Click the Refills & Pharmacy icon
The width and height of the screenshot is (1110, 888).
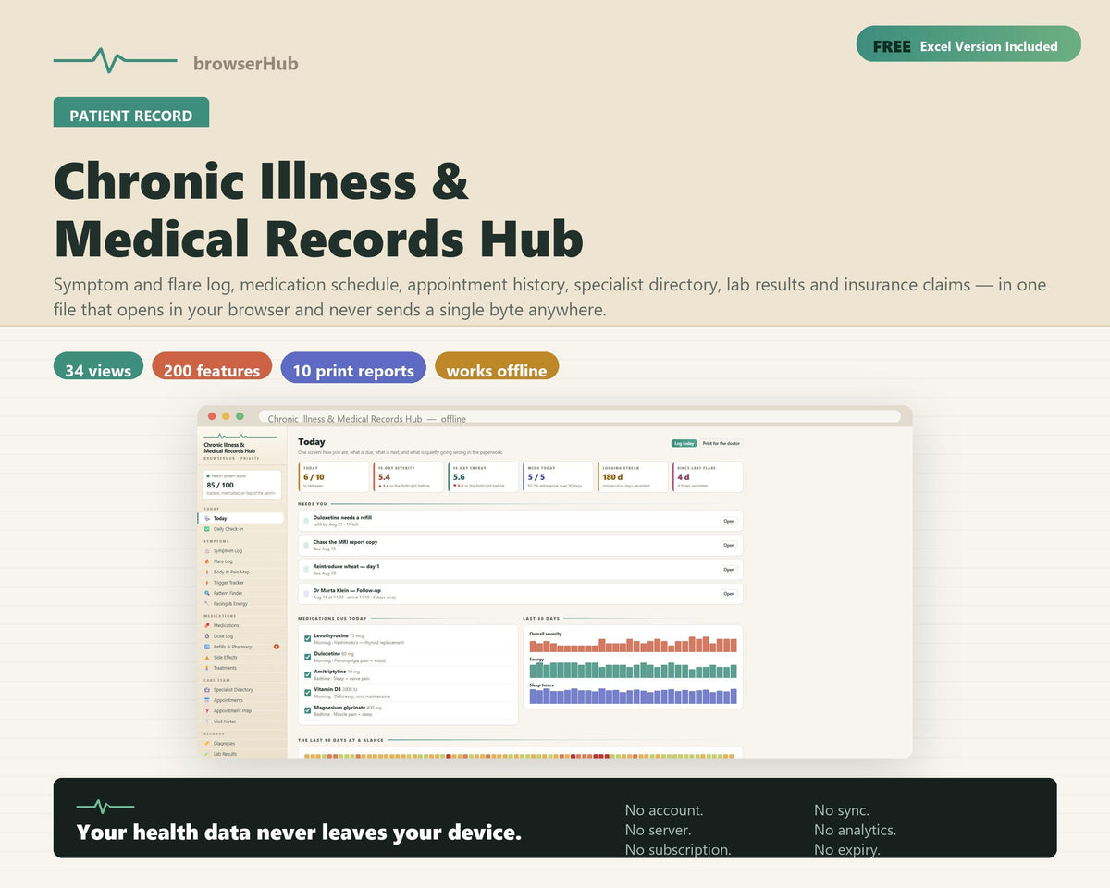pyautogui.click(x=206, y=647)
